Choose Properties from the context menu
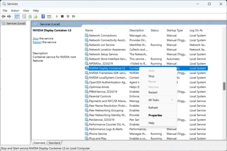227x151 pixels. tap(155, 115)
